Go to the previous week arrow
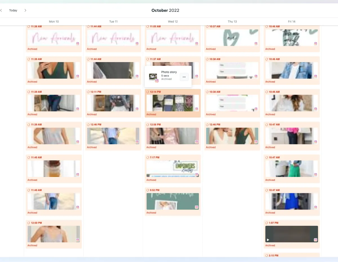This screenshot has width=338, height=262. (x=1, y=10)
